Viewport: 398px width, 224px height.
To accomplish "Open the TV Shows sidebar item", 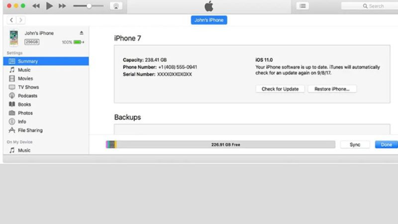I will 46,87.
